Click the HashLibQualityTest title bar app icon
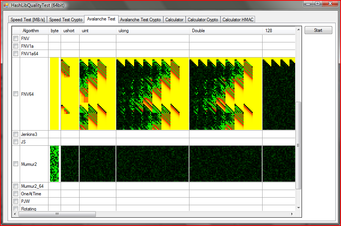341x226 pixels. 6,5
